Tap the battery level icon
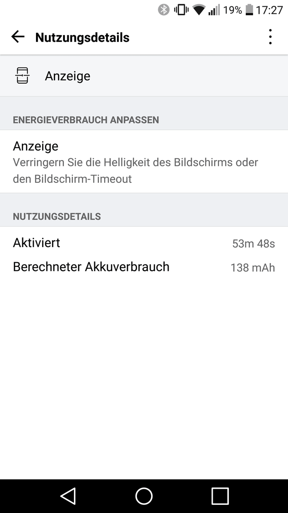The height and width of the screenshot is (513, 288). pos(249,10)
